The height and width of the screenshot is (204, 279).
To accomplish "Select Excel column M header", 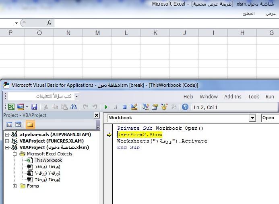I will (97, 33).
